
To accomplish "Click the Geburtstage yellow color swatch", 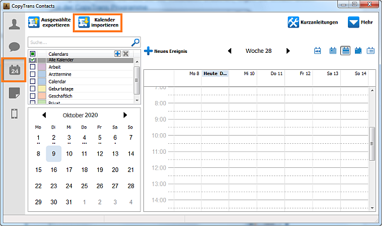I will [42, 89].
